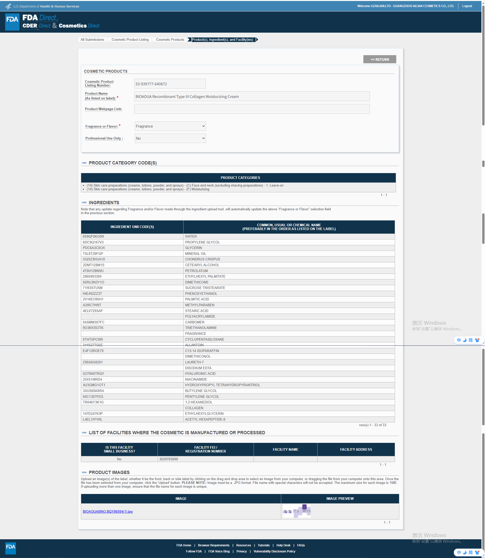485x558 pixels.
Task: Collapse the Product Category Code(s) section icon
Action: (x=84, y=163)
